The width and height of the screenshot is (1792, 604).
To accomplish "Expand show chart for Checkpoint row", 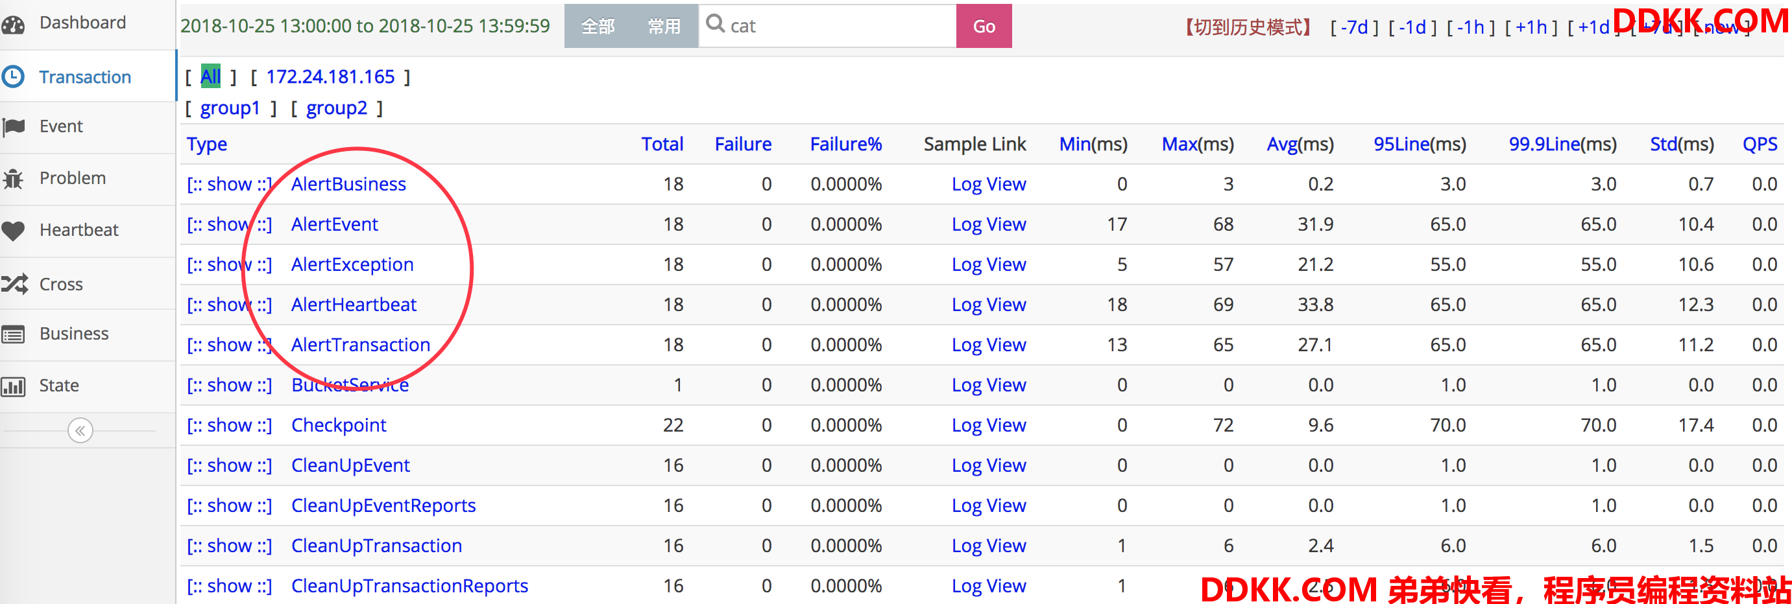I will [x=230, y=425].
